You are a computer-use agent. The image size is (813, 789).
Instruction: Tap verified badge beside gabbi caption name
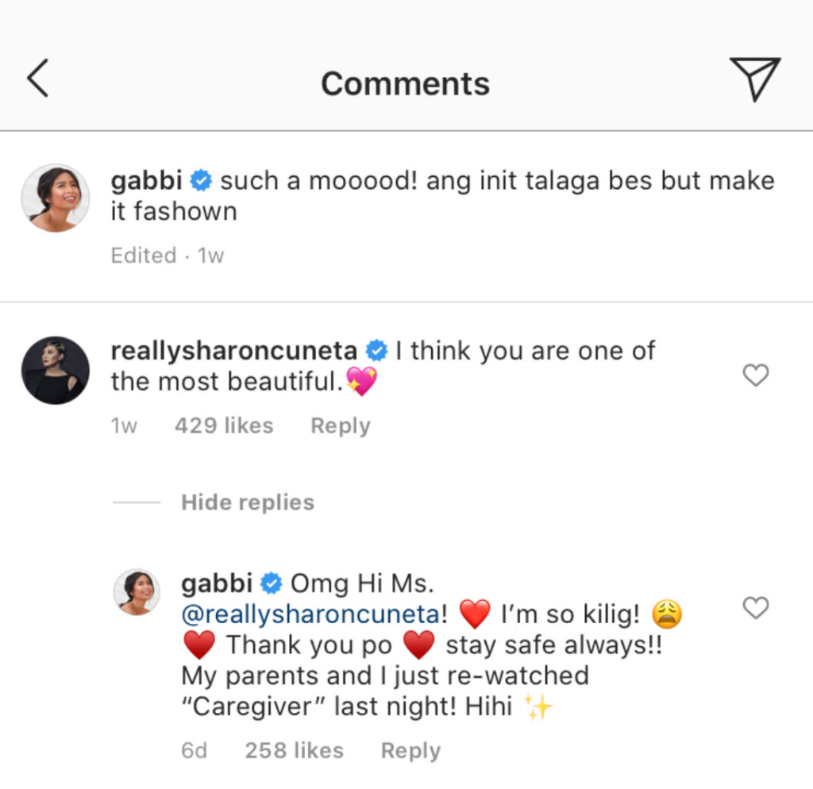click(x=202, y=181)
